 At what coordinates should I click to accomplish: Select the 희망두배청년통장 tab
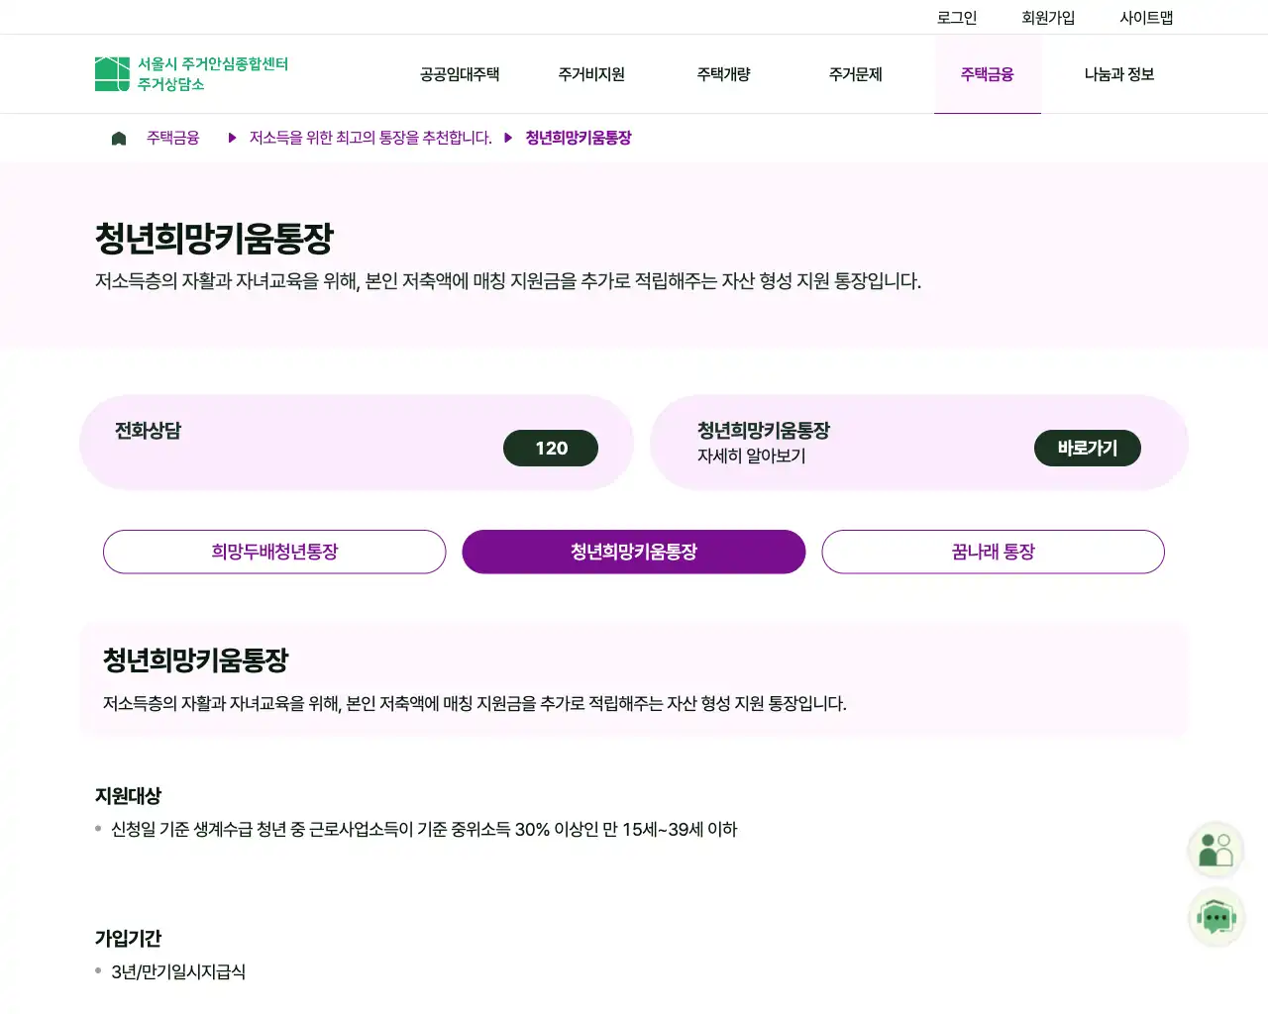273,552
